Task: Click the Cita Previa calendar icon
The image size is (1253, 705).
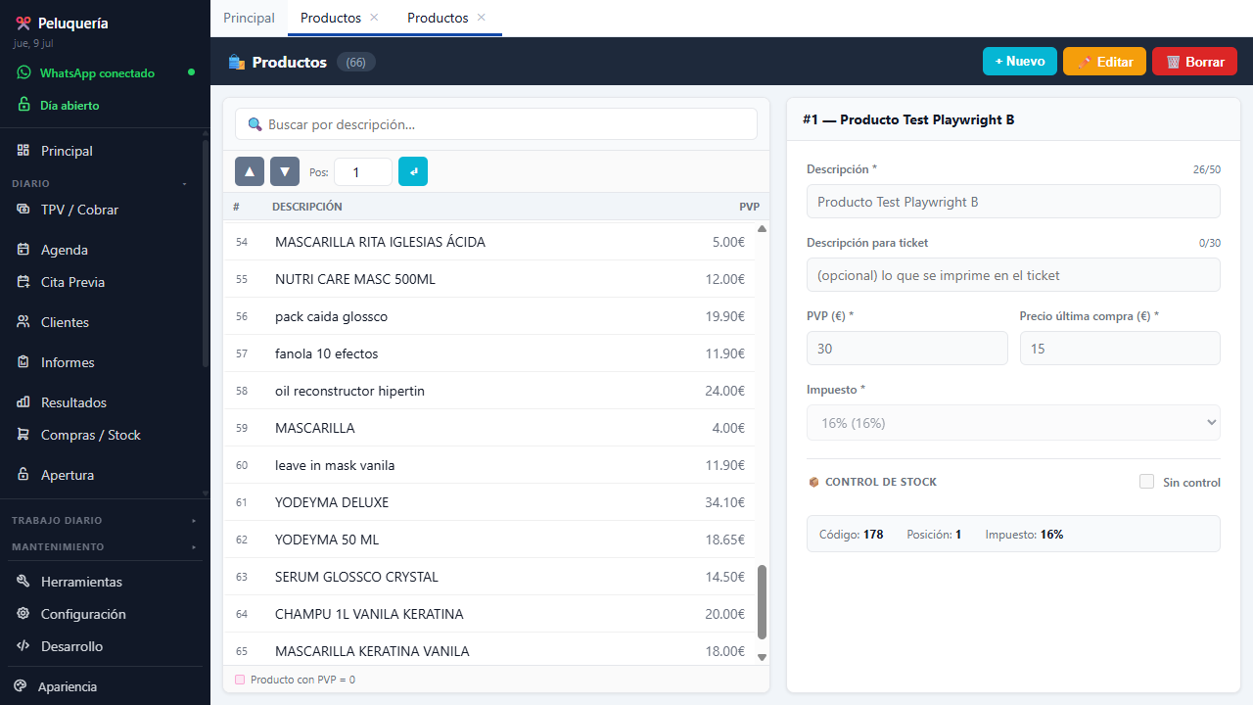Action: (23, 282)
